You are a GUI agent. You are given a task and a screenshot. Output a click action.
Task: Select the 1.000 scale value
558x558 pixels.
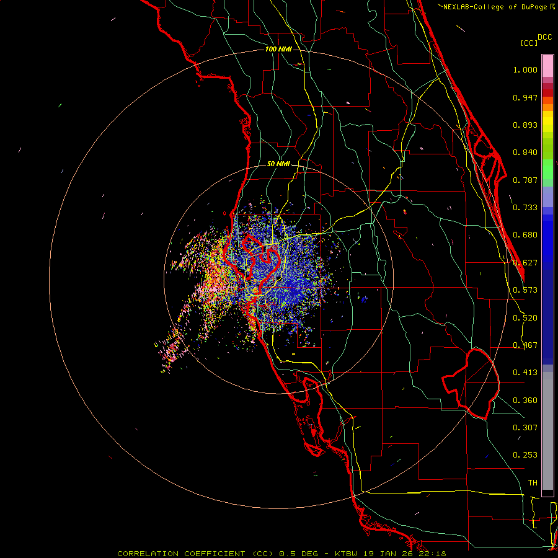pos(525,69)
